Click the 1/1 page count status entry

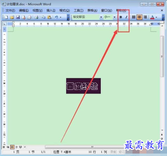click(43, 152)
